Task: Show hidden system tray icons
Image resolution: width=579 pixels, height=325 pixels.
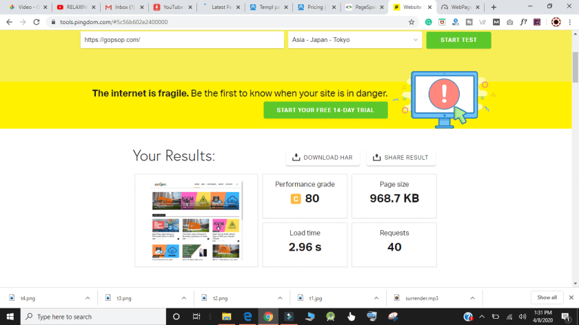Action: click(x=482, y=317)
